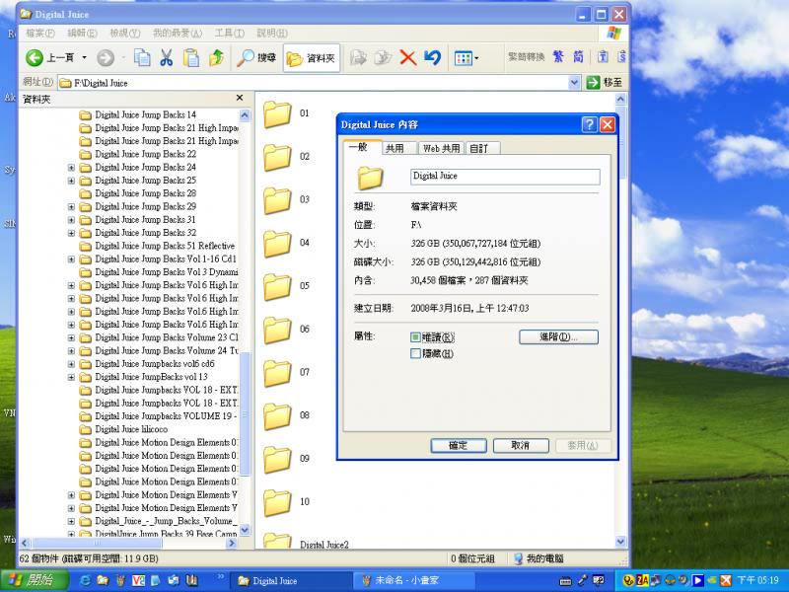The width and height of the screenshot is (789, 592).
Task: Click the Up folder icon
Action: 216,58
